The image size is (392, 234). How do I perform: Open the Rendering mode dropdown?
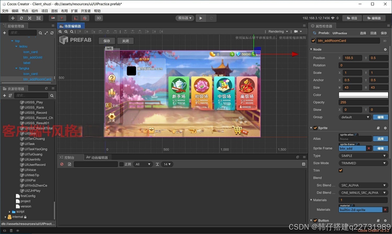click(x=278, y=32)
